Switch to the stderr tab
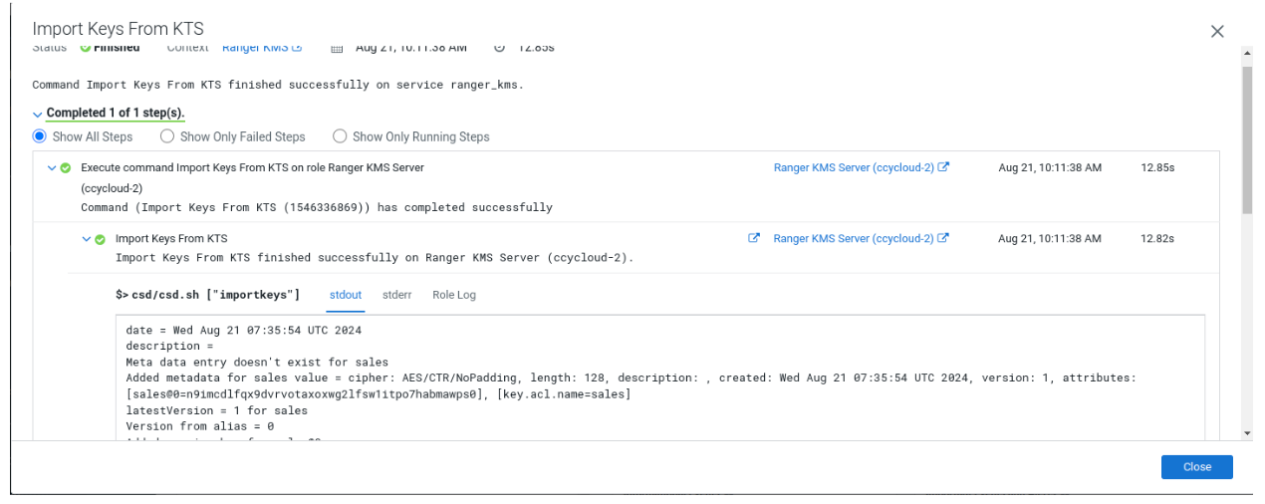Viewport: 1265px width, 504px height. click(x=396, y=295)
